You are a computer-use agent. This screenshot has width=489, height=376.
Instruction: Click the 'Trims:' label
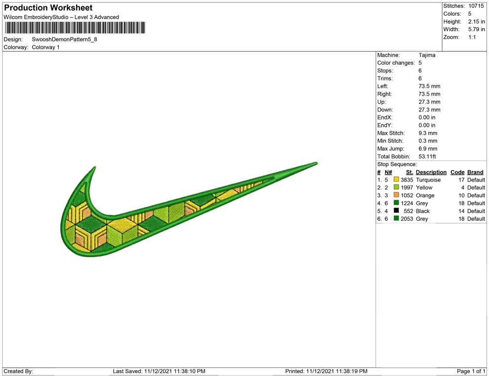pyautogui.click(x=384, y=78)
